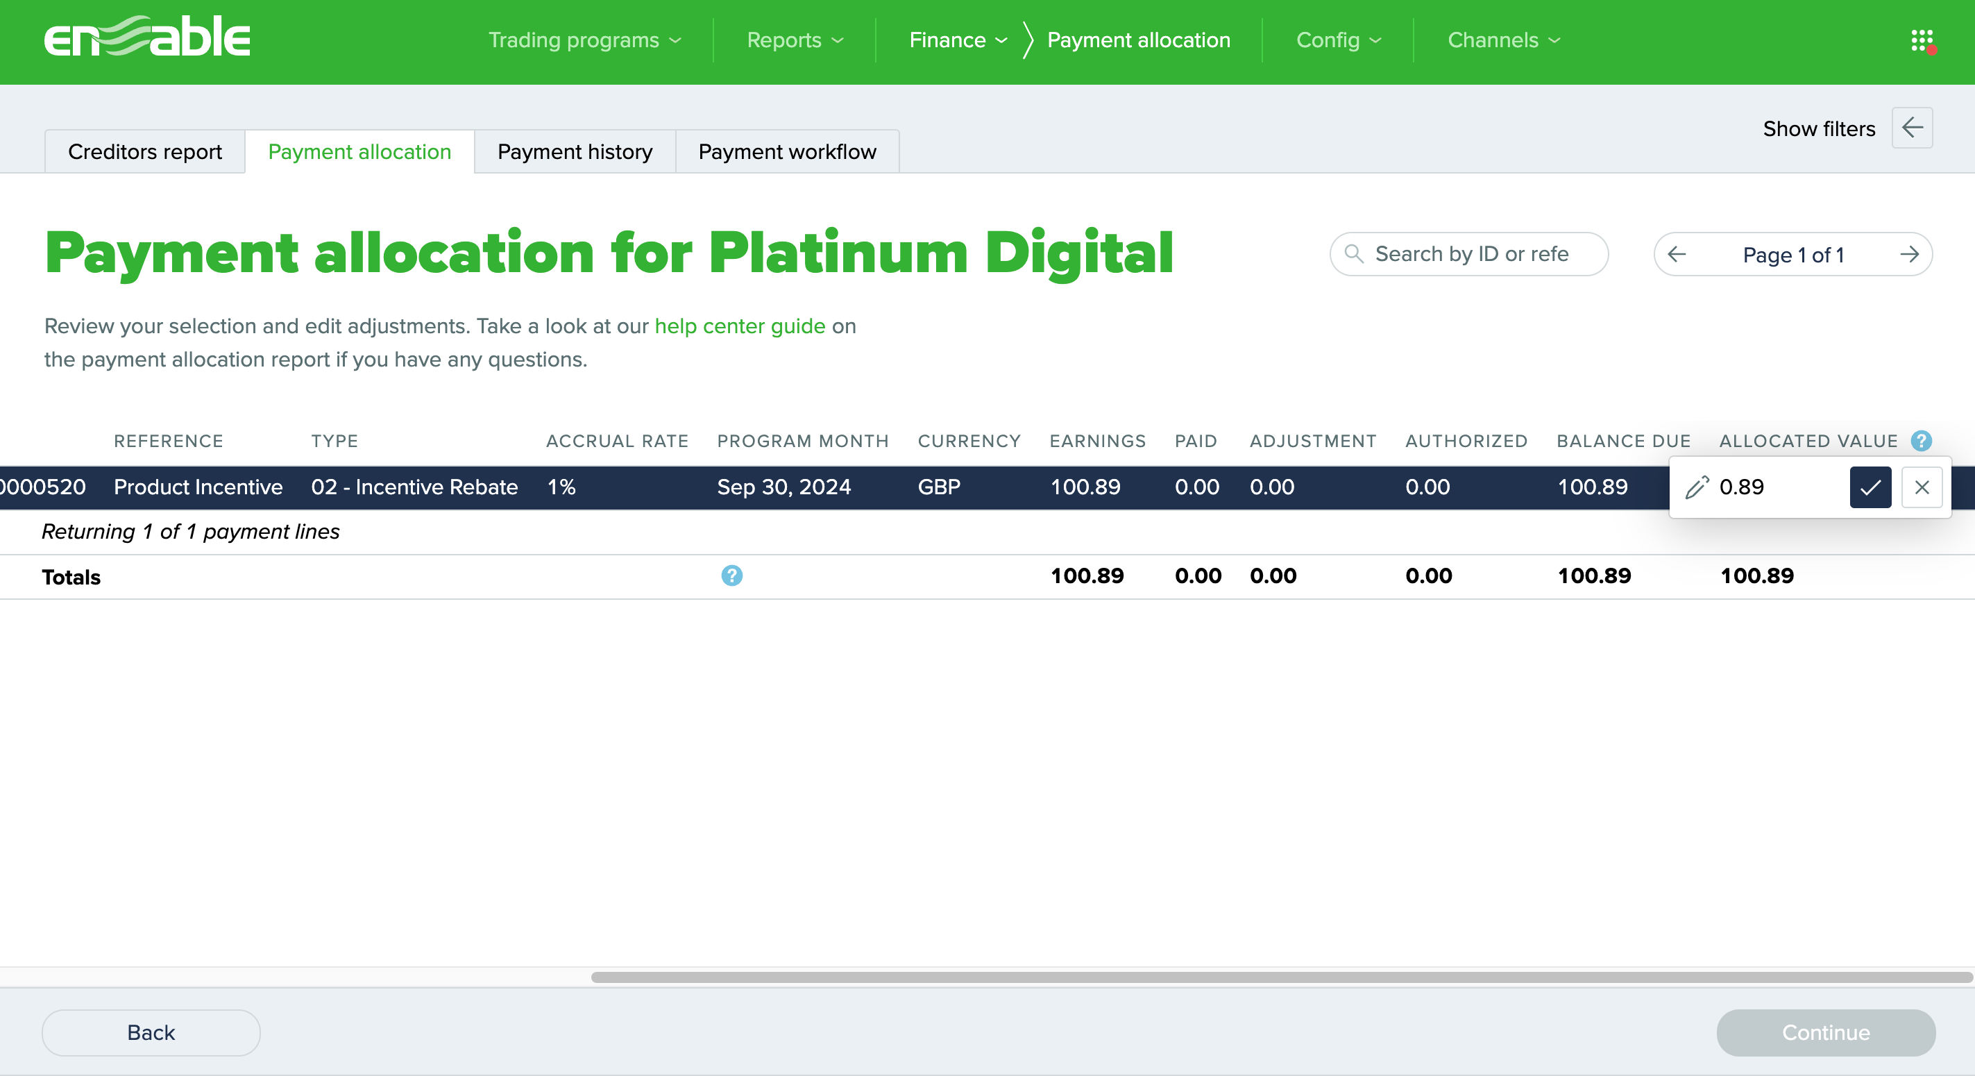Open the help center guide link
Image resolution: width=1975 pixels, height=1076 pixels.
point(740,326)
